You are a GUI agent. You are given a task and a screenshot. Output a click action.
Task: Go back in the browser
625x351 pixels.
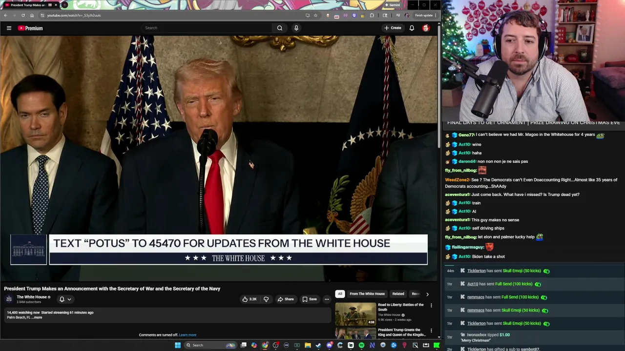5,15
